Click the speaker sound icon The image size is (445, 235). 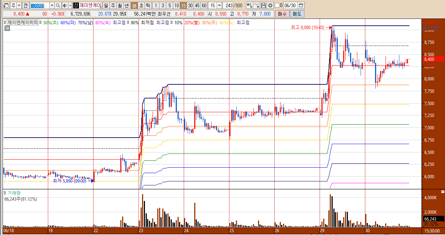[x=65, y=5]
